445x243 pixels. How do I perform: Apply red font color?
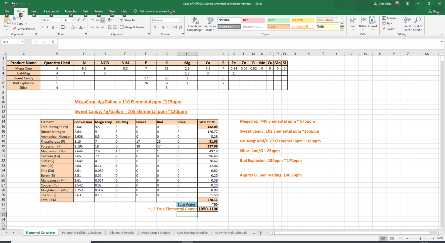(81, 27)
